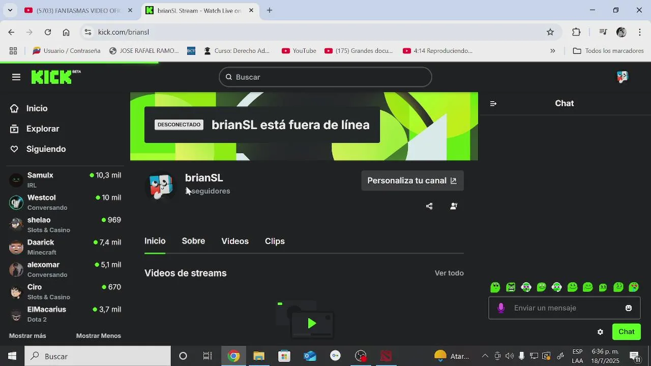Reload the Kick page
This screenshot has width=651, height=366.
[48, 32]
